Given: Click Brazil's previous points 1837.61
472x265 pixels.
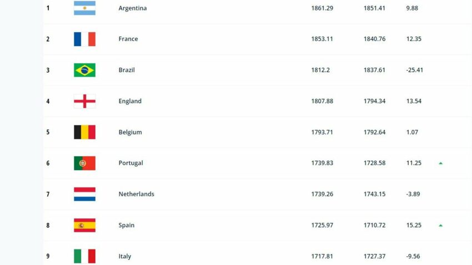Looking at the screenshot, I should pos(374,70).
